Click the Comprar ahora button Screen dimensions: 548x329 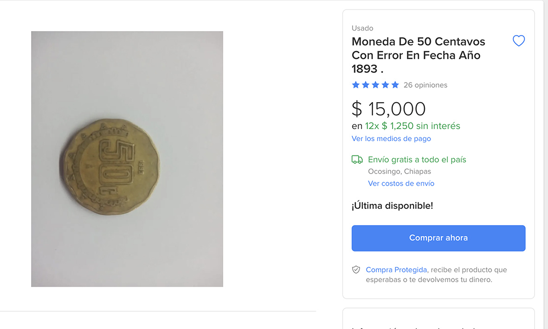(438, 238)
